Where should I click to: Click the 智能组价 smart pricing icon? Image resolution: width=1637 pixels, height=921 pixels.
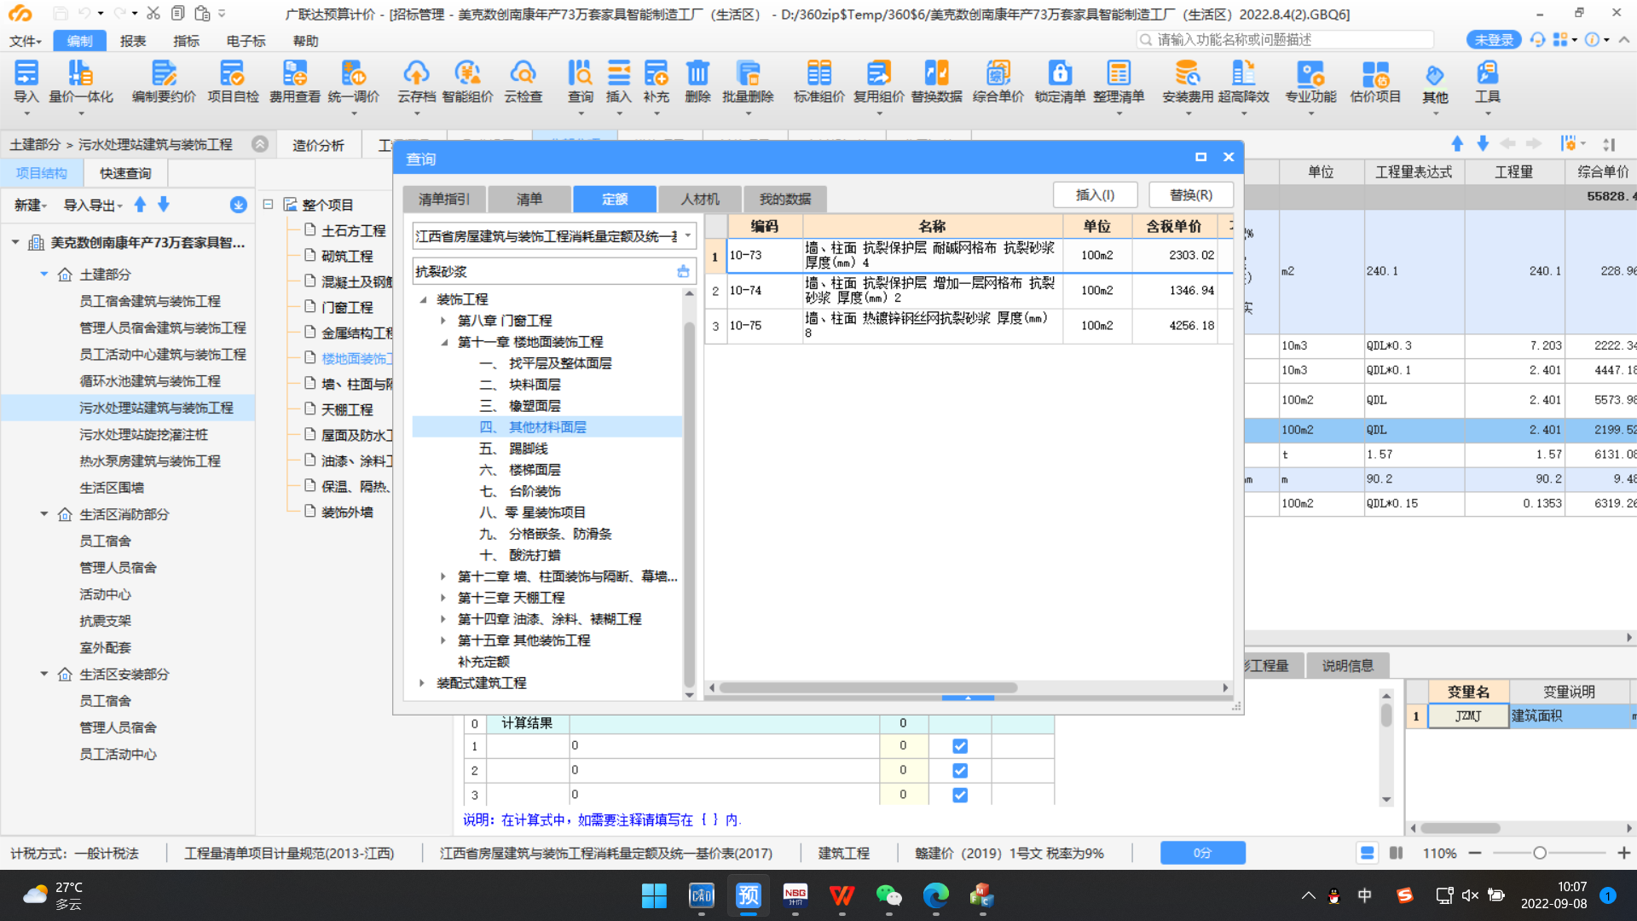[x=467, y=83]
